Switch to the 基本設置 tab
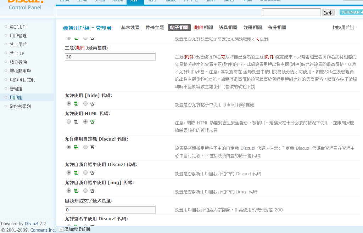363x233 pixels. [130, 28]
